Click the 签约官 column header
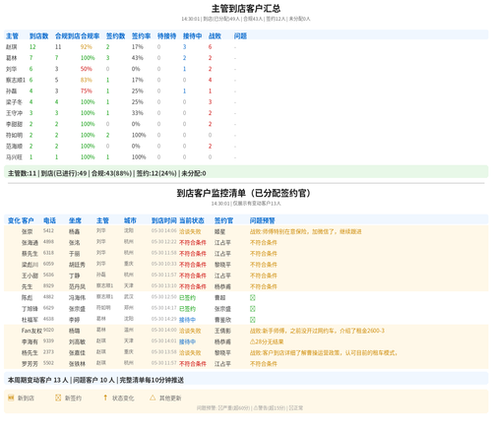The width and height of the screenshot is (492, 430). click(x=223, y=220)
